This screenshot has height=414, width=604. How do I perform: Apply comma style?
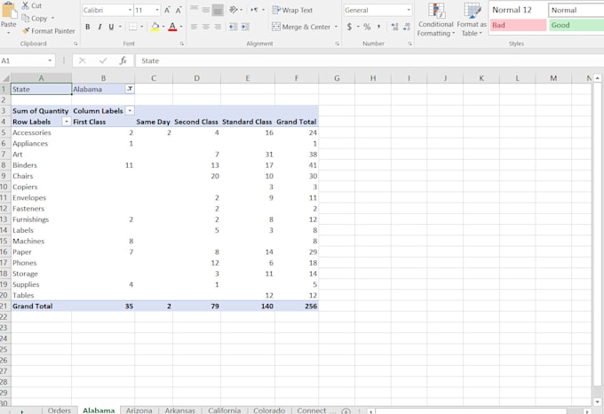(x=378, y=27)
